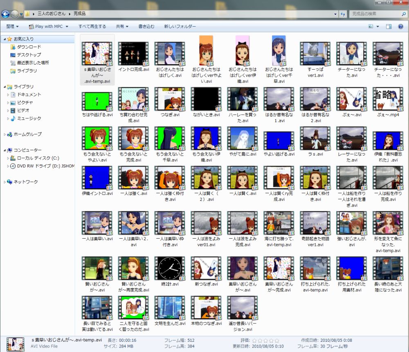Click すべて再生する button
Screen dimensions: 409x352
[x=92, y=26]
